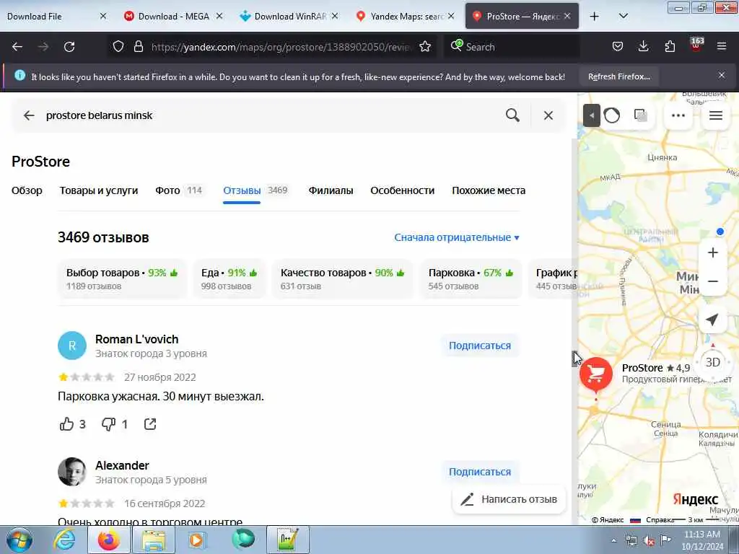Image resolution: width=739 pixels, height=554 pixels.
Task: Click the extension badge showing 163
Action: pos(696,45)
